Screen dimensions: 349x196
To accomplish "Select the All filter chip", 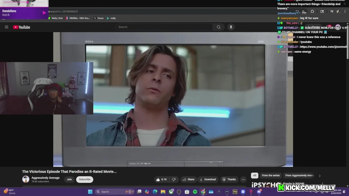I will pos(254,175).
